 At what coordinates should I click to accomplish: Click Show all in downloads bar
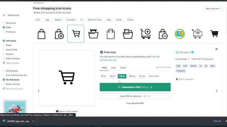tap(217, 121)
